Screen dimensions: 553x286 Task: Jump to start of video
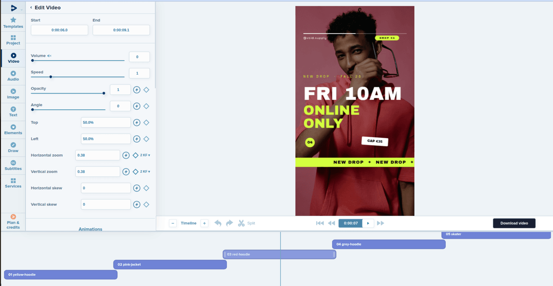pos(320,223)
